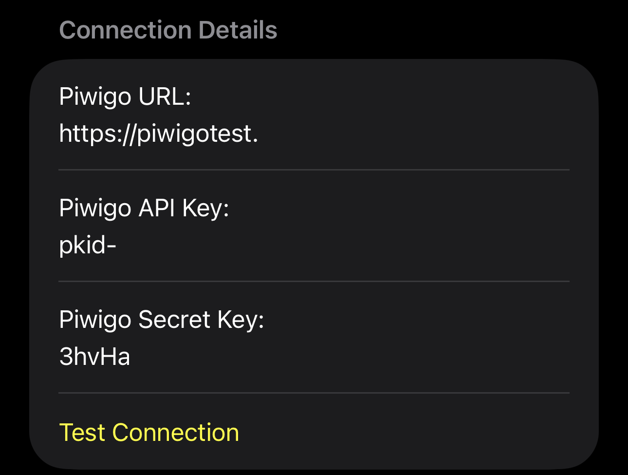Click empty area right of URL value
The height and width of the screenshot is (475, 628).
coord(414,133)
